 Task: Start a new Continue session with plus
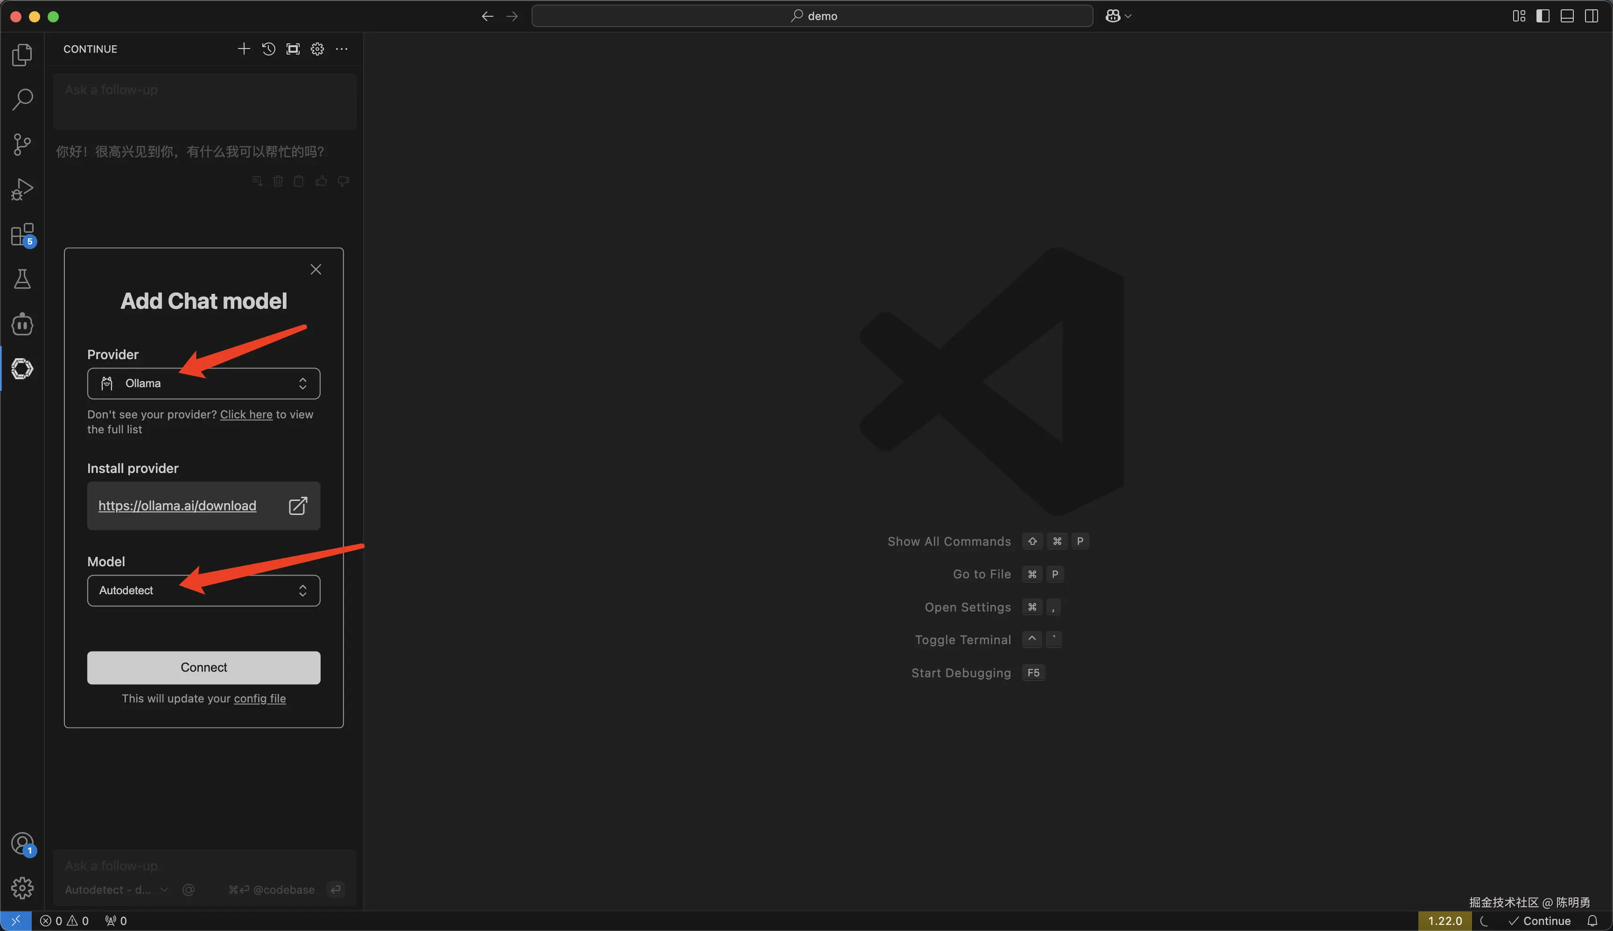(244, 49)
